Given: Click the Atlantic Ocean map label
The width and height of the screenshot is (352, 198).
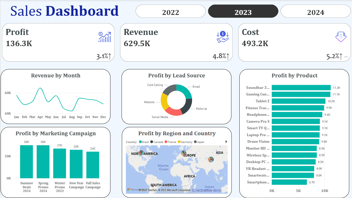Looking at the screenshot, I should (163, 167).
